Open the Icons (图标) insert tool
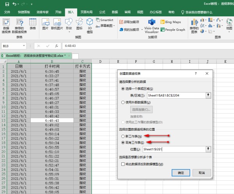The height and width of the screenshot is (194, 234). (79, 24)
